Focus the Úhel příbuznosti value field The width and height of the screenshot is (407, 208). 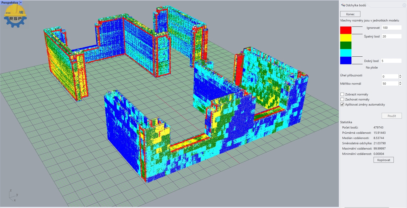click(x=390, y=76)
